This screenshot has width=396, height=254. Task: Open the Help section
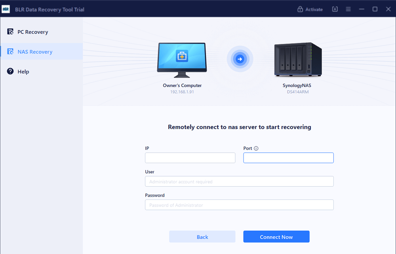tap(42, 71)
